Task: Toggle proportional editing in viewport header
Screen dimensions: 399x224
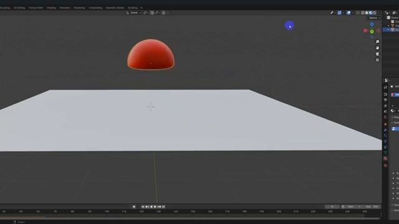Action: [x=163, y=12]
